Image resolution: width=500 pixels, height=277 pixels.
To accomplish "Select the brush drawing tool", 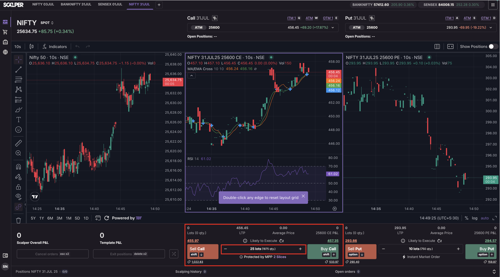I will pyautogui.click(x=18, y=110).
